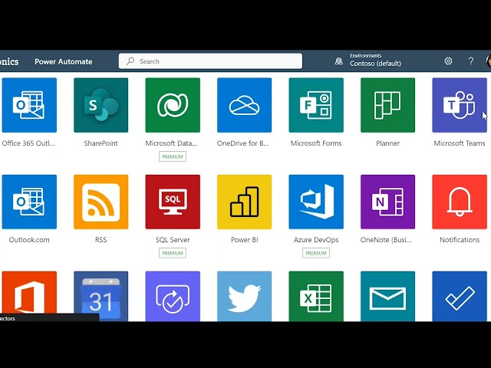Click the Office 365 Outl... label
The image size is (491, 368).
click(x=28, y=143)
